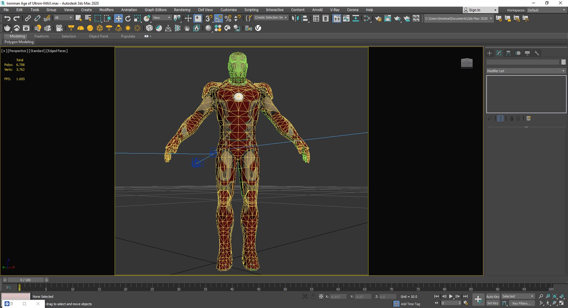Click the Render Production teapot icon

397,18
